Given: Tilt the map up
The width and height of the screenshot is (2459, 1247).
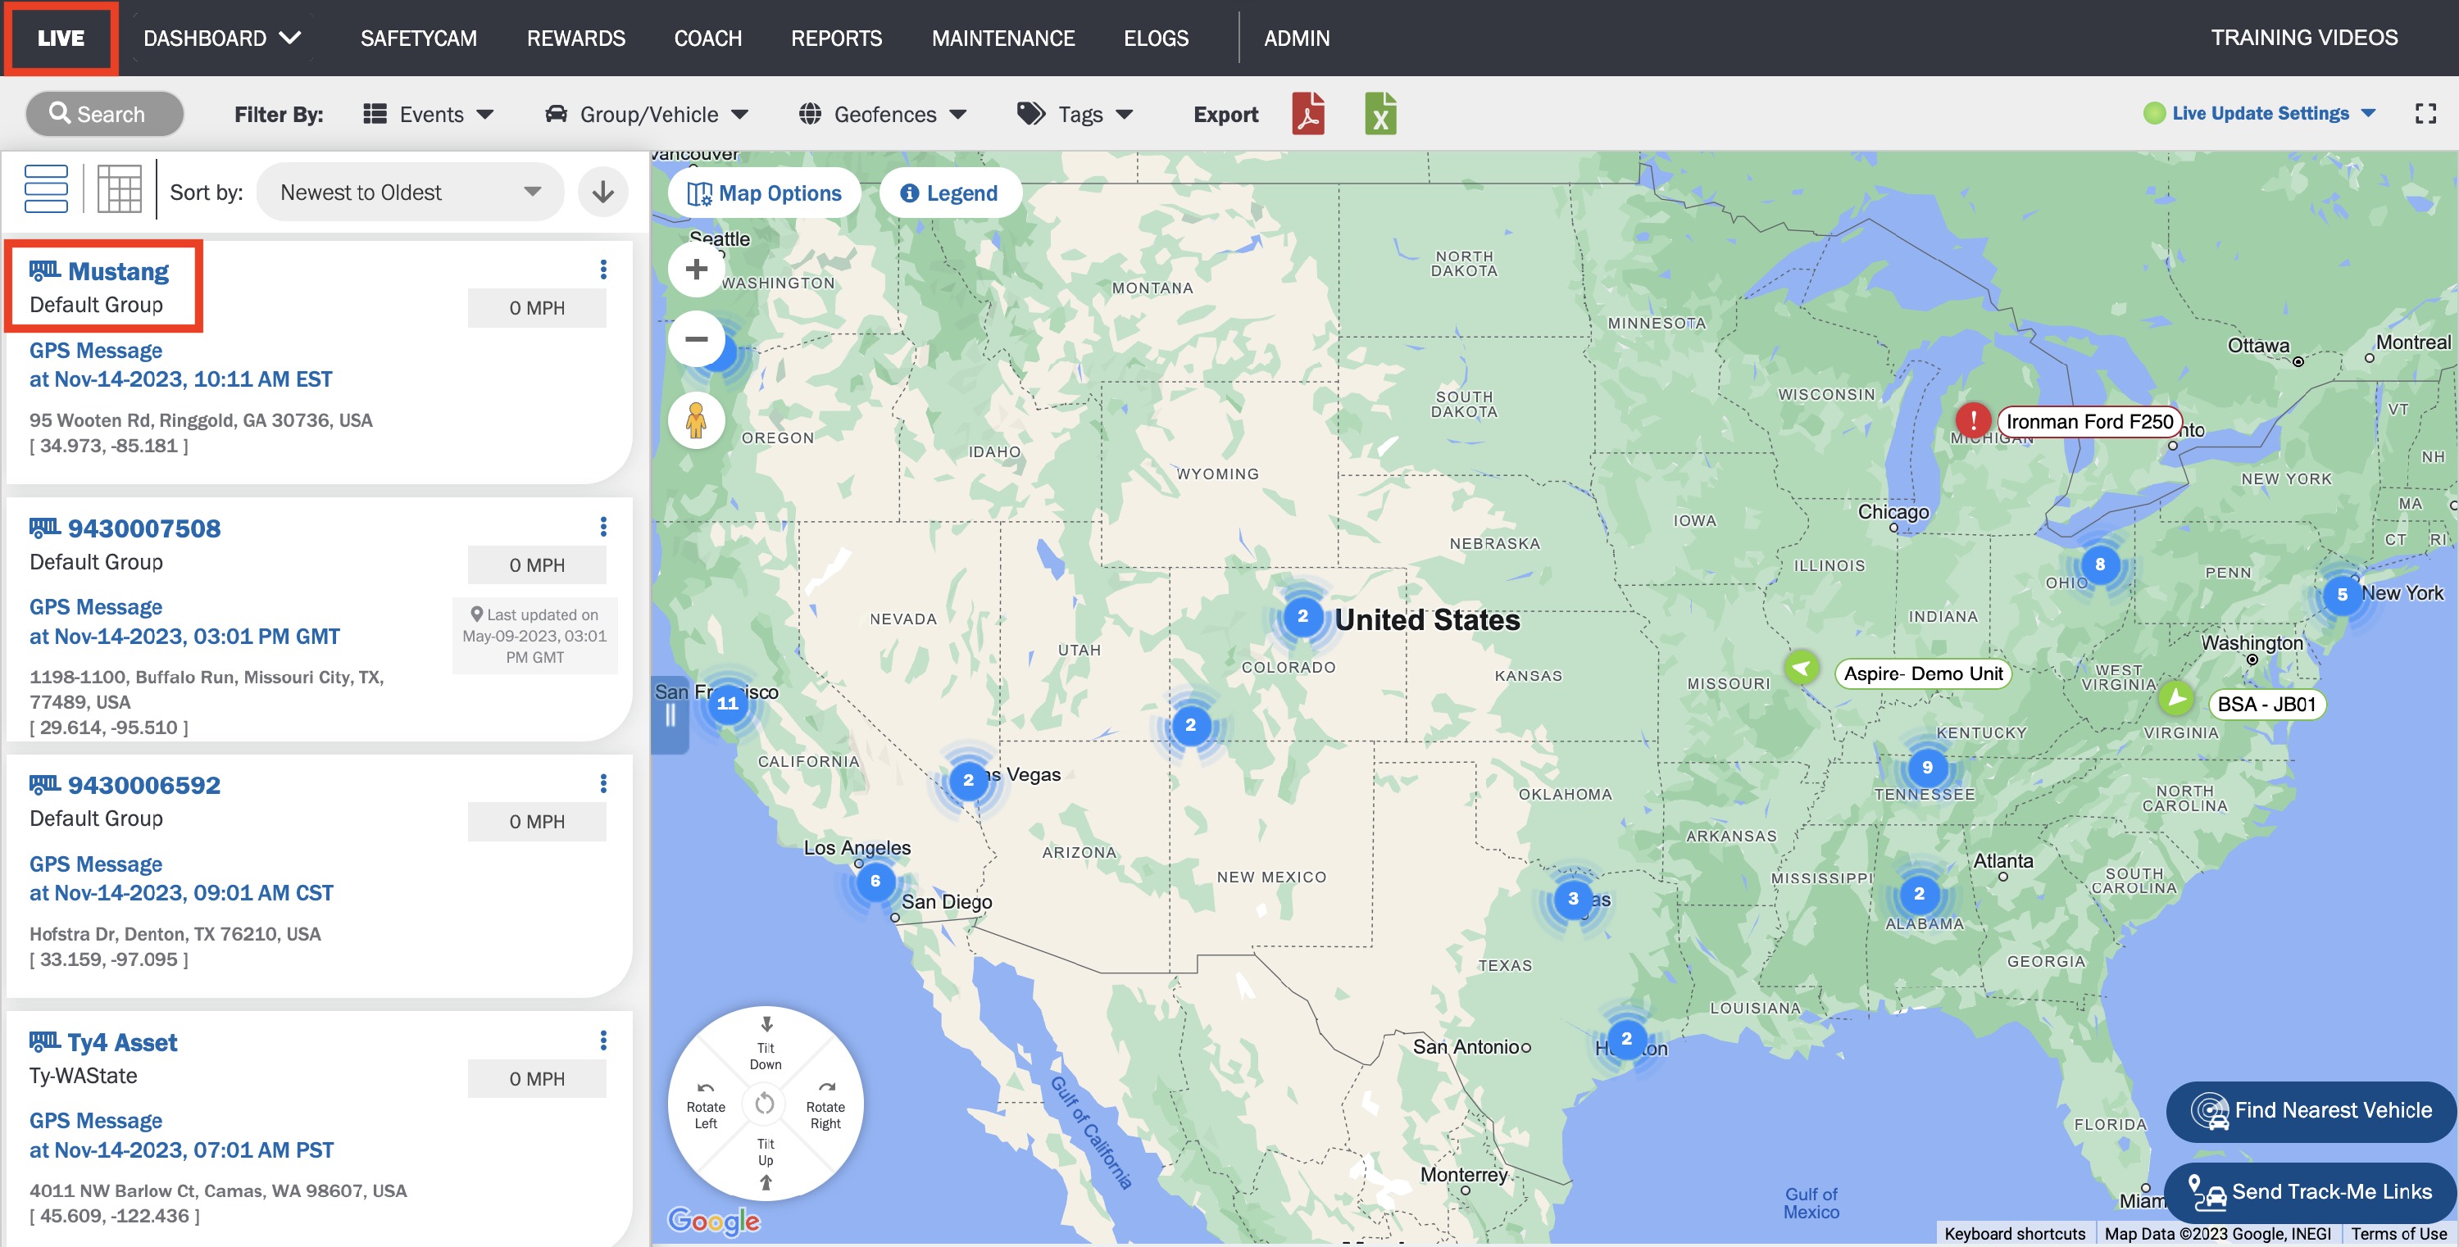Looking at the screenshot, I should click(766, 1164).
